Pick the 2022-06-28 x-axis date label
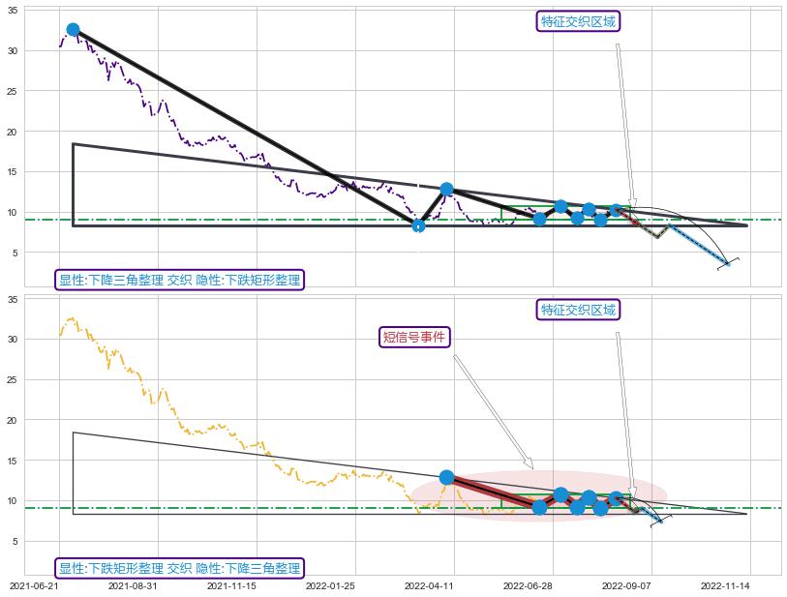This screenshot has width=787, height=597. click(x=528, y=585)
